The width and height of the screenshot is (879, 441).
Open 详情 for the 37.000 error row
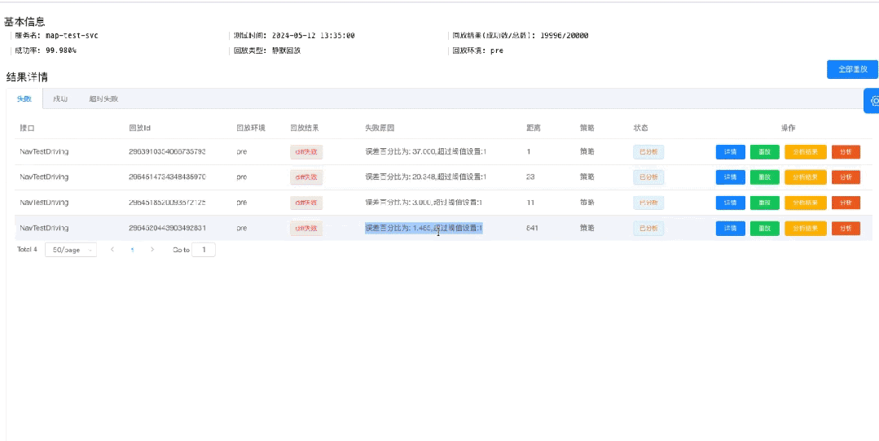[731, 152]
